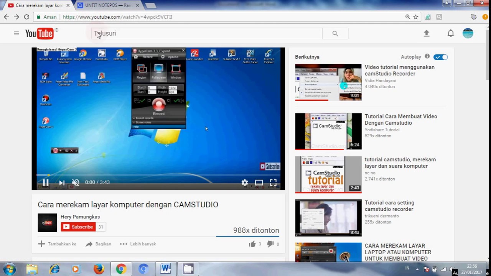Image resolution: width=491 pixels, height=276 pixels.
Task: Open the upload video icon
Action: pos(427,33)
